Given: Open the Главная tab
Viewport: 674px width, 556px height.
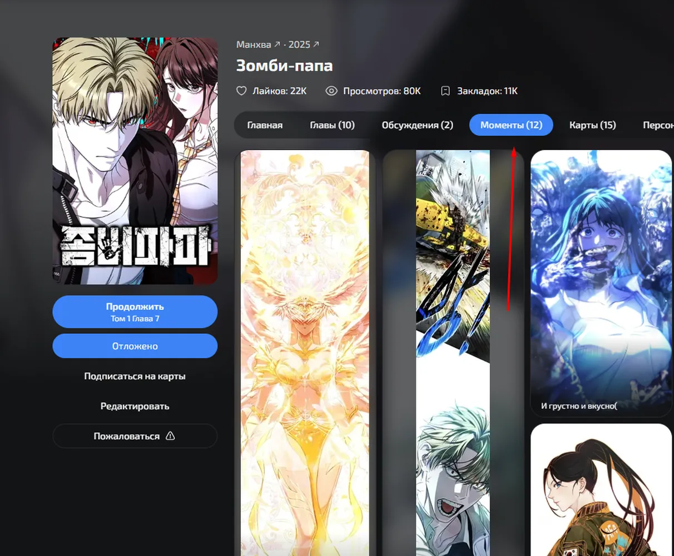Looking at the screenshot, I should (x=265, y=125).
